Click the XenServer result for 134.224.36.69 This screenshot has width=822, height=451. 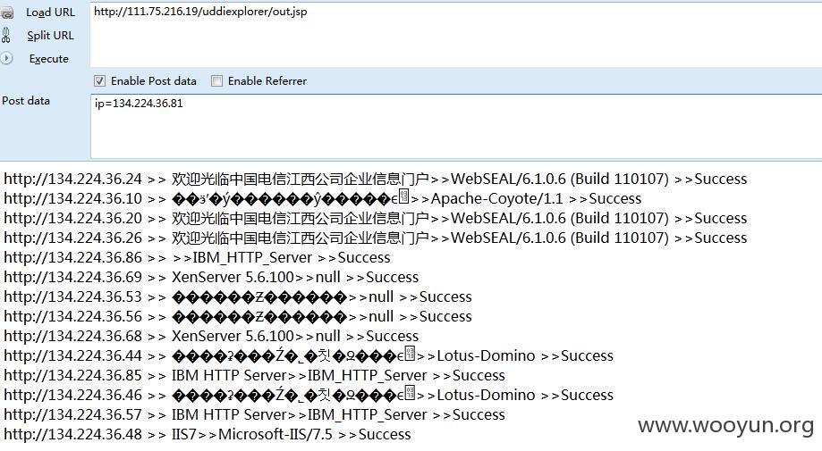click(211, 277)
